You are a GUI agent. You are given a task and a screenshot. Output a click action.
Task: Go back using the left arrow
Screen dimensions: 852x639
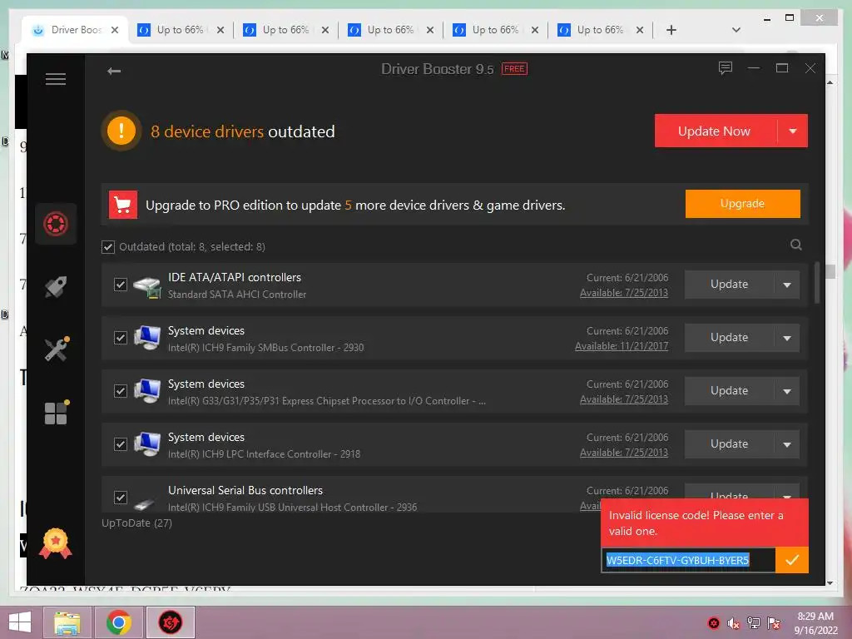click(x=113, y=72)
